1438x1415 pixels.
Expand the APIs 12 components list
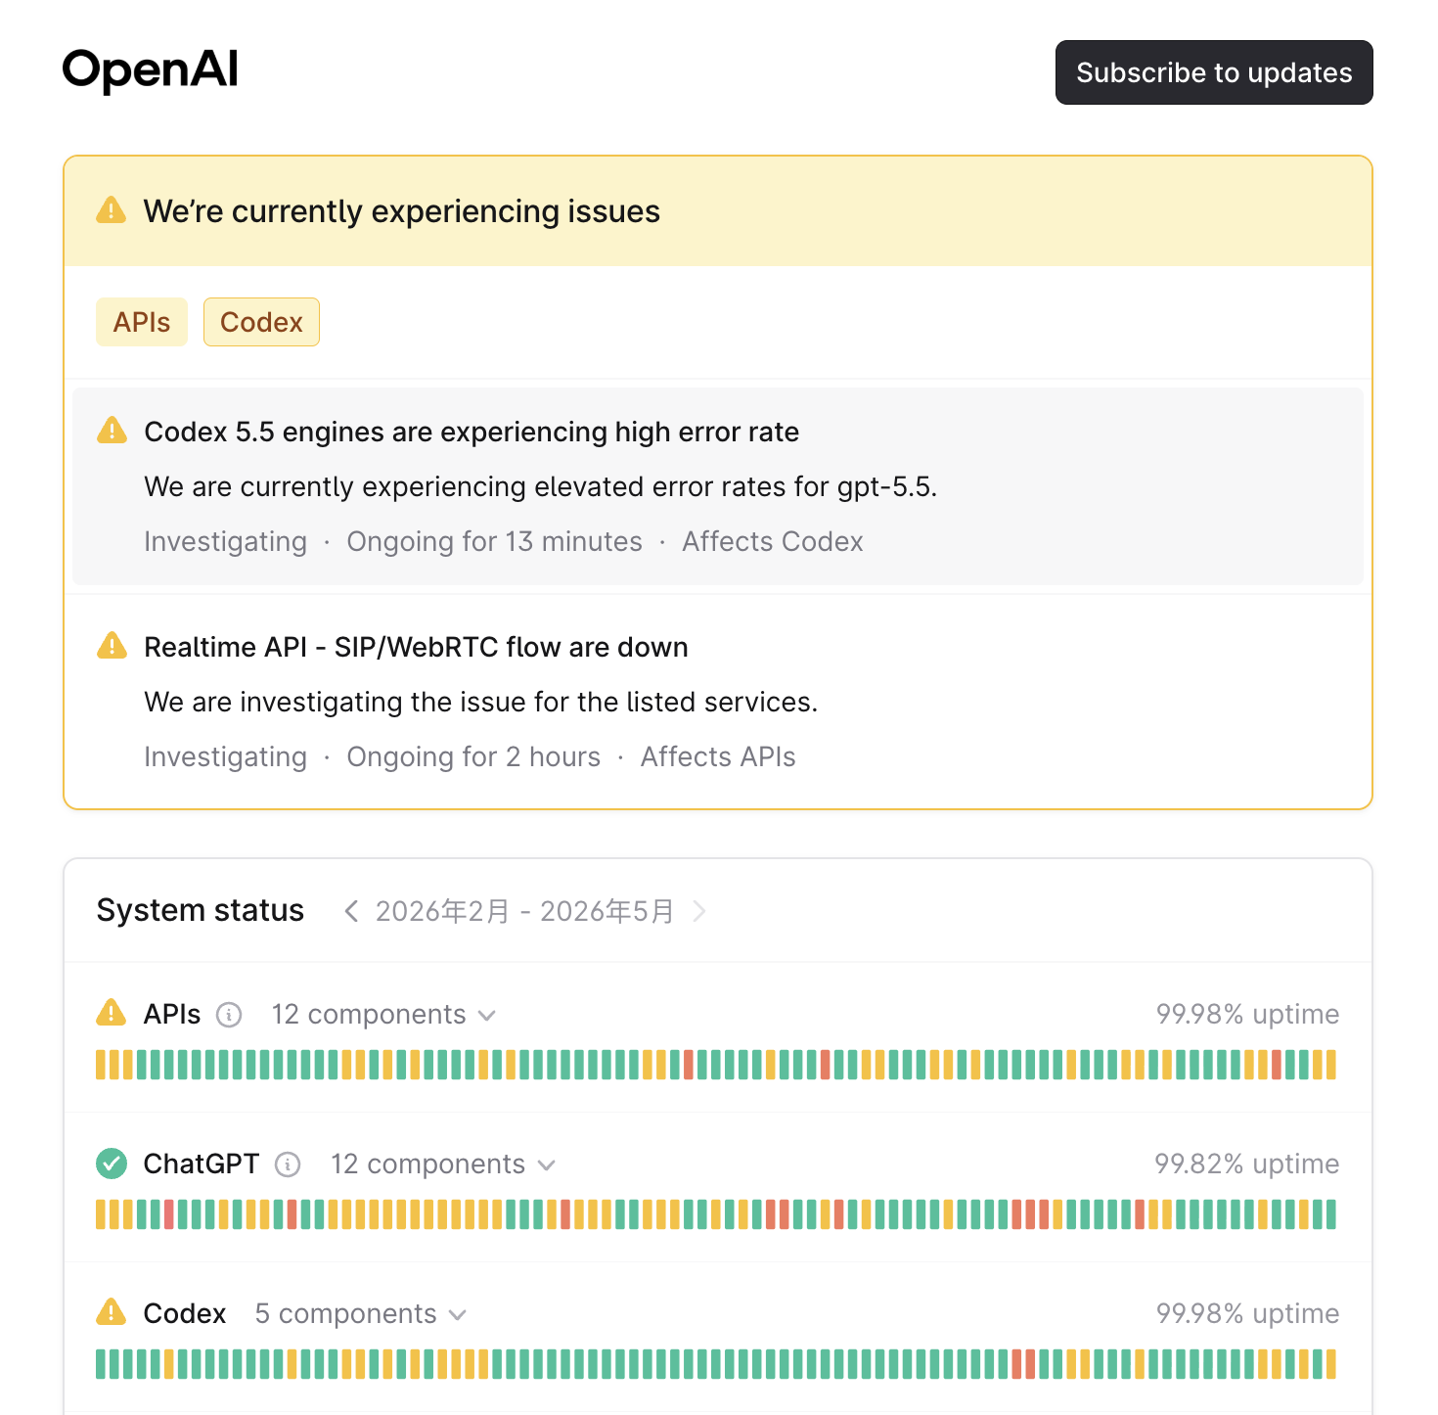(x=383, y=1015)
